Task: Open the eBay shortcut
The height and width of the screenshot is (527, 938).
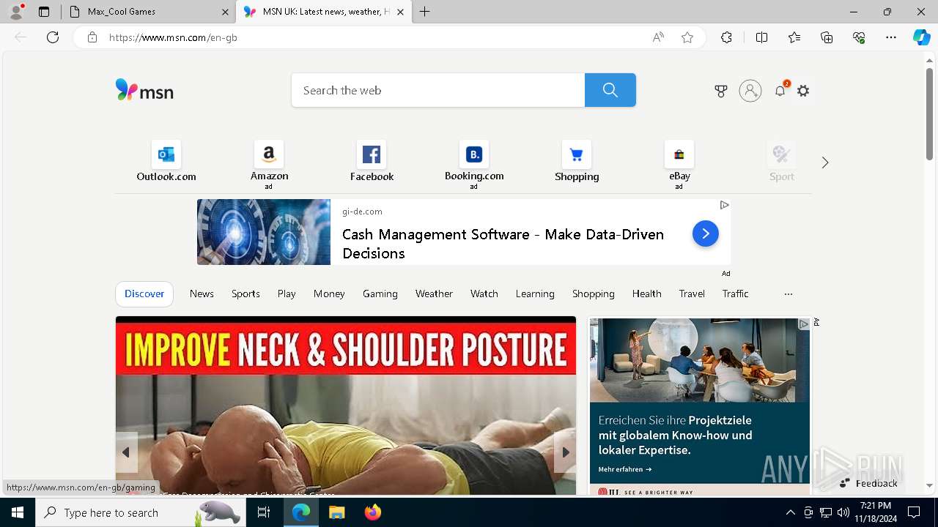Action: (x=679, y=164)
